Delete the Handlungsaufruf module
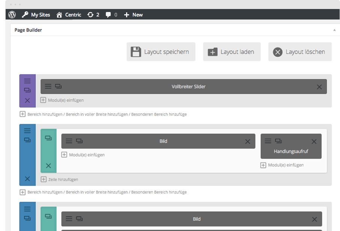The width and height of the screenshot is (340, 231). point(314,141)
